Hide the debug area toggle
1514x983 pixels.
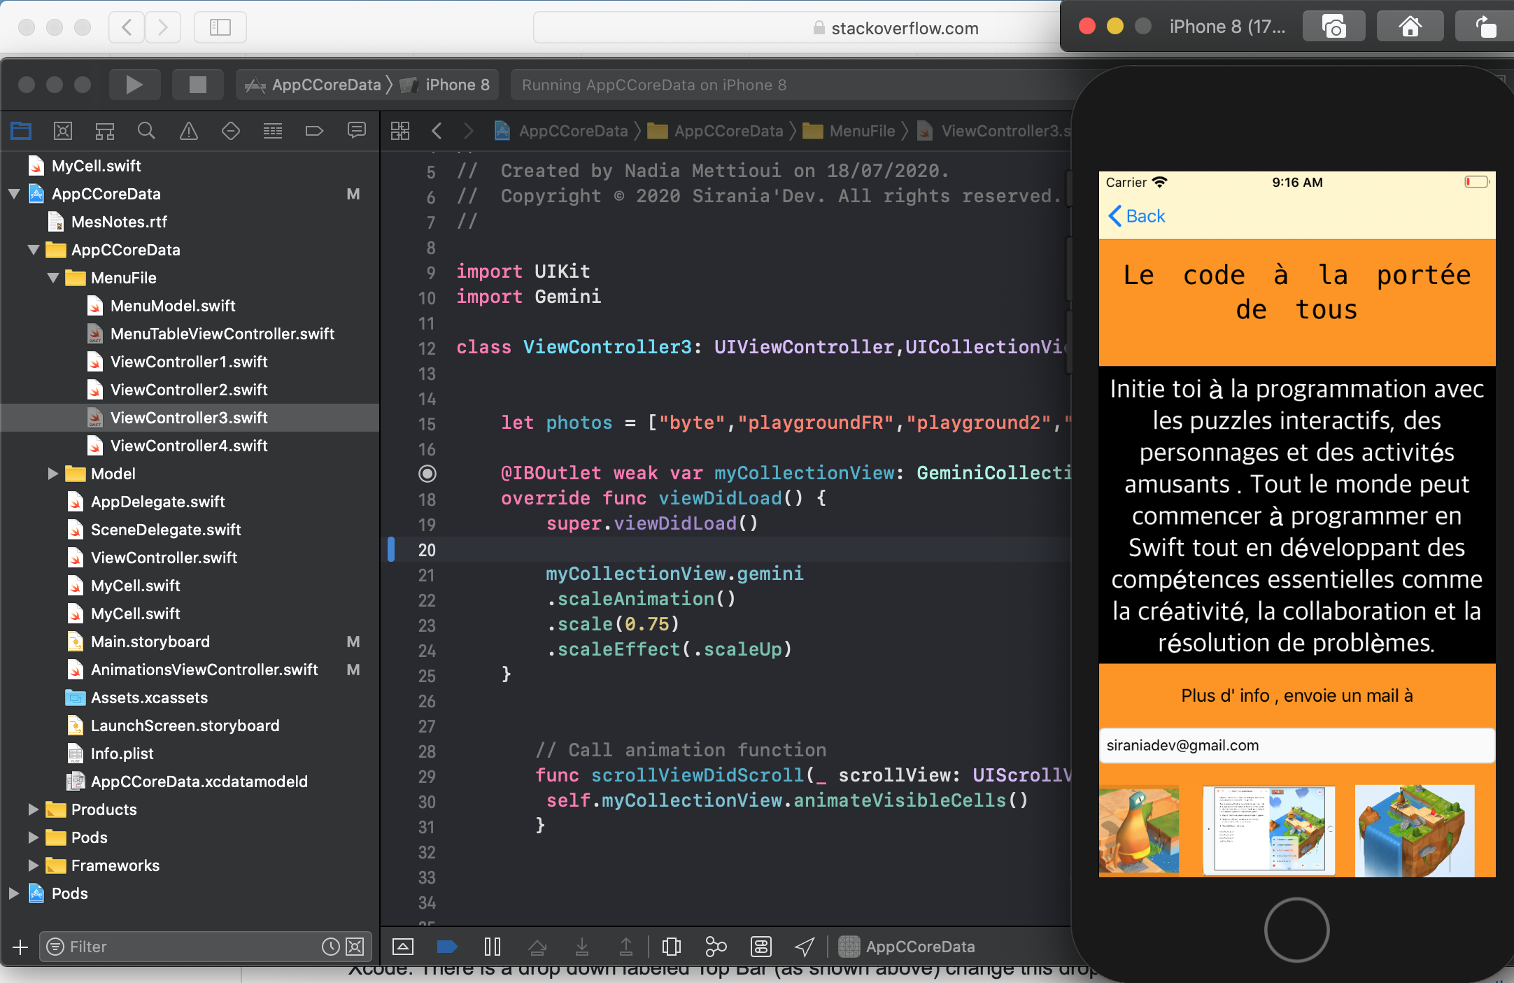[x=403, y=947]
